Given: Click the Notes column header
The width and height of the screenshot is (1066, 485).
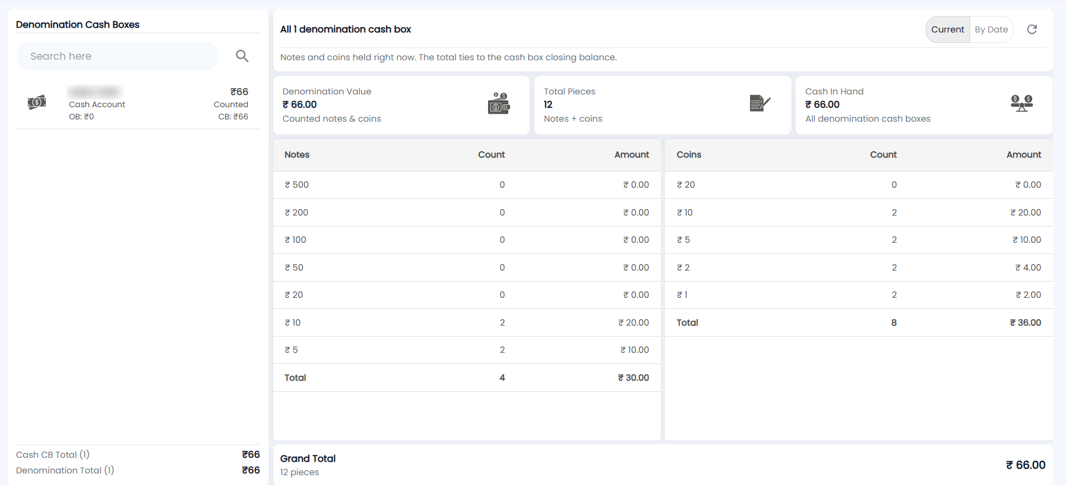Looking at the screenshot, I should [x=297, y=155].
